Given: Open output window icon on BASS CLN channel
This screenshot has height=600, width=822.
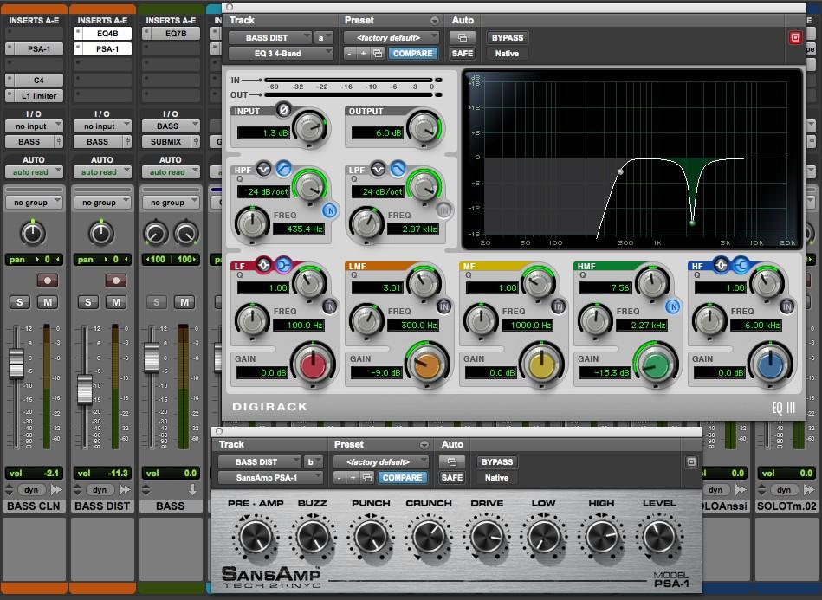Looking at the screenshot, I should [x=59, y=141].
